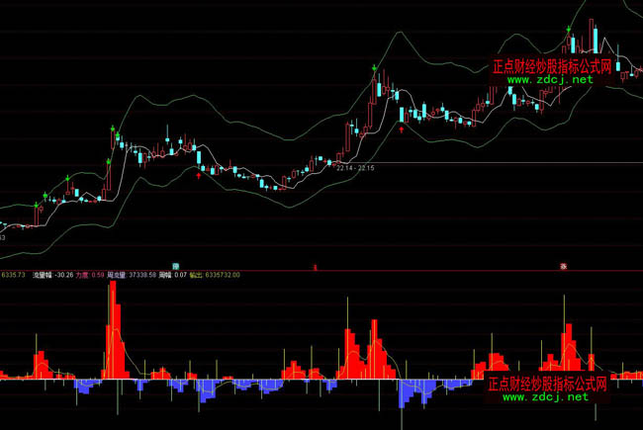This screenshot has height=430, width=643.
Task: Click the 周幅 indicator label
Action: click(193, 275)
